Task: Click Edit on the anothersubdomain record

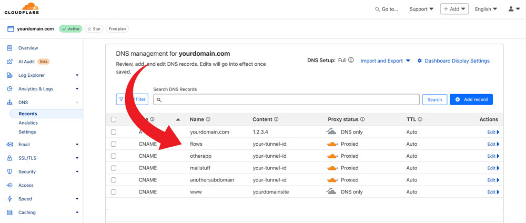Action: [x=493, y=180]
